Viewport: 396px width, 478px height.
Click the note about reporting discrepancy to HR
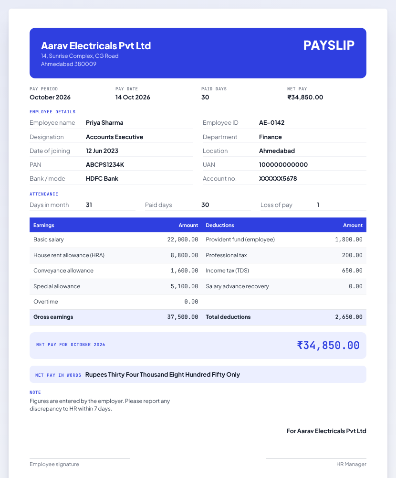[100, 405]
